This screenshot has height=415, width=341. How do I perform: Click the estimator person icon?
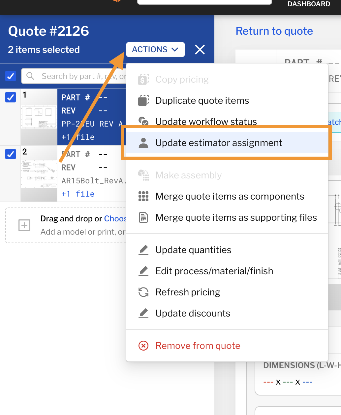coord(143,143)
